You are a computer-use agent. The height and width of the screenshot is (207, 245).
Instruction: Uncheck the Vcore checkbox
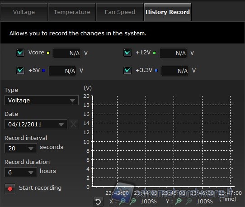[20, 53]
